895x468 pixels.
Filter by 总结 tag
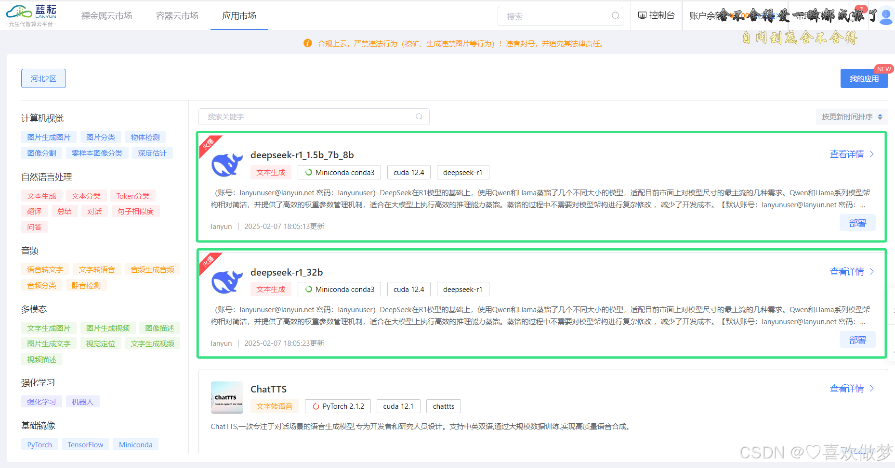click(64, 212)
